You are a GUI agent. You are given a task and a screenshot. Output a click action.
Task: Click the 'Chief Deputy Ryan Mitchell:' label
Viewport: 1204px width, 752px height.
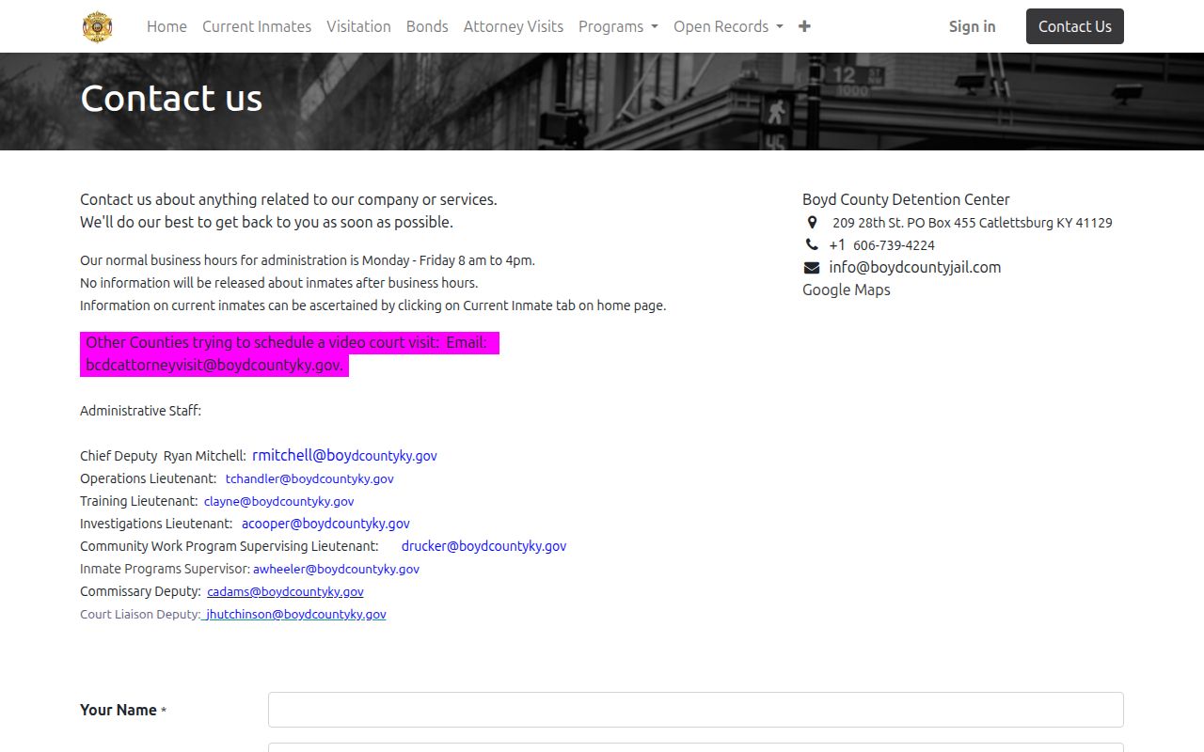(163, 456)
